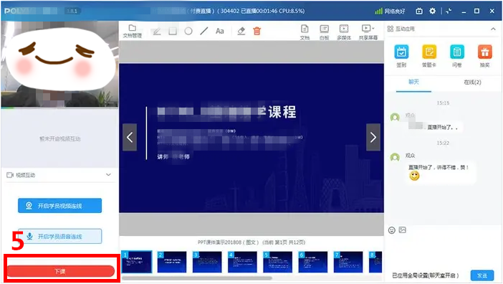Click the 网络良好 network status indicator
503x284 pixels.
pyautogui.click(x=390, y=11)
